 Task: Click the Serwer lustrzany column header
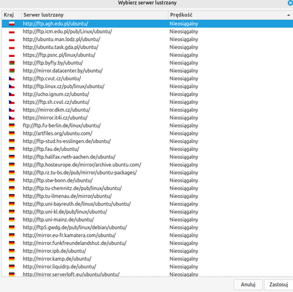tap(94, 15)
